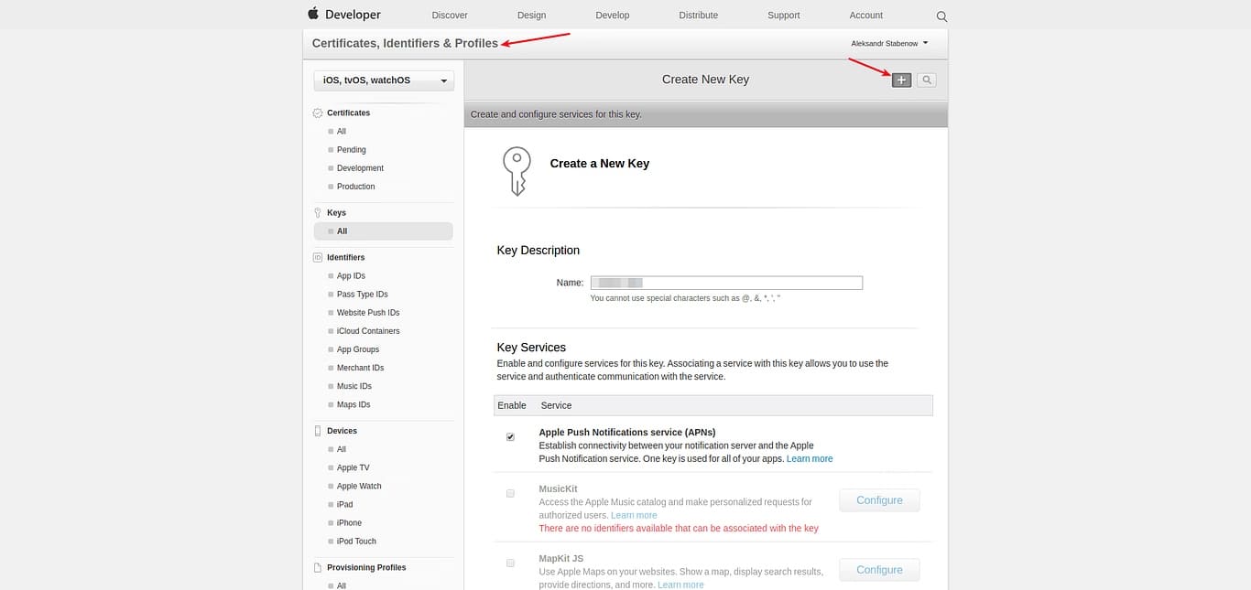Click the key Name input field
The height and width of the screenshot is (590, 1251).
(725, 282)
